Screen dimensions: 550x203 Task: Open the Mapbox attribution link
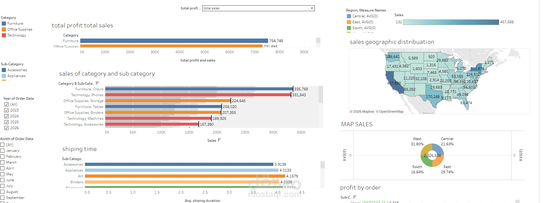pos(362,112)
